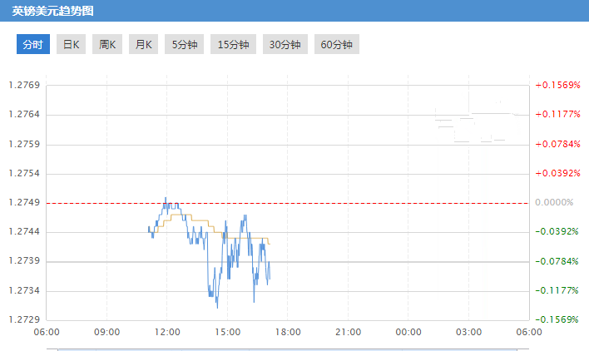The image size is (589, 351).
Task: Click the 1.2729 price axis label
Action: 23,319
